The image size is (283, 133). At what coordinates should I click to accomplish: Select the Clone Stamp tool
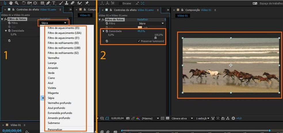pos(67,3)
